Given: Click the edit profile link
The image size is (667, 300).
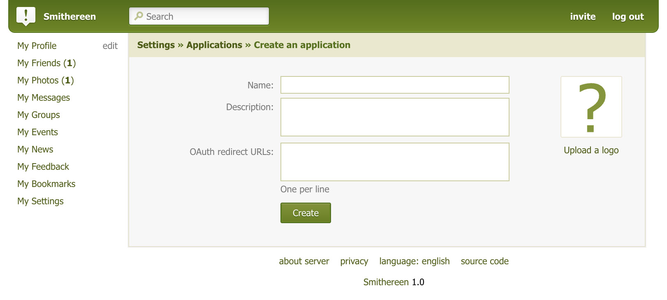Looking at the screenshot, I should pos(110,46).
